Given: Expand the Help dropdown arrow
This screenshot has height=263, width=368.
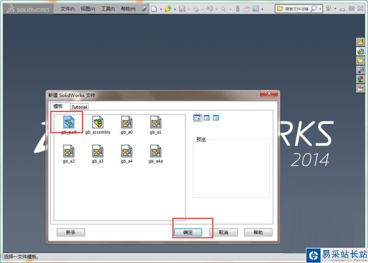Looking at the screenshot, I should 335,9.
